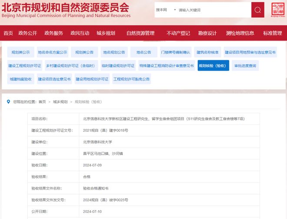The height and width of the screenshot is (219, 287).
Task: Click the 工程规划许可豁免公告 button
Action: click(132, 79)
